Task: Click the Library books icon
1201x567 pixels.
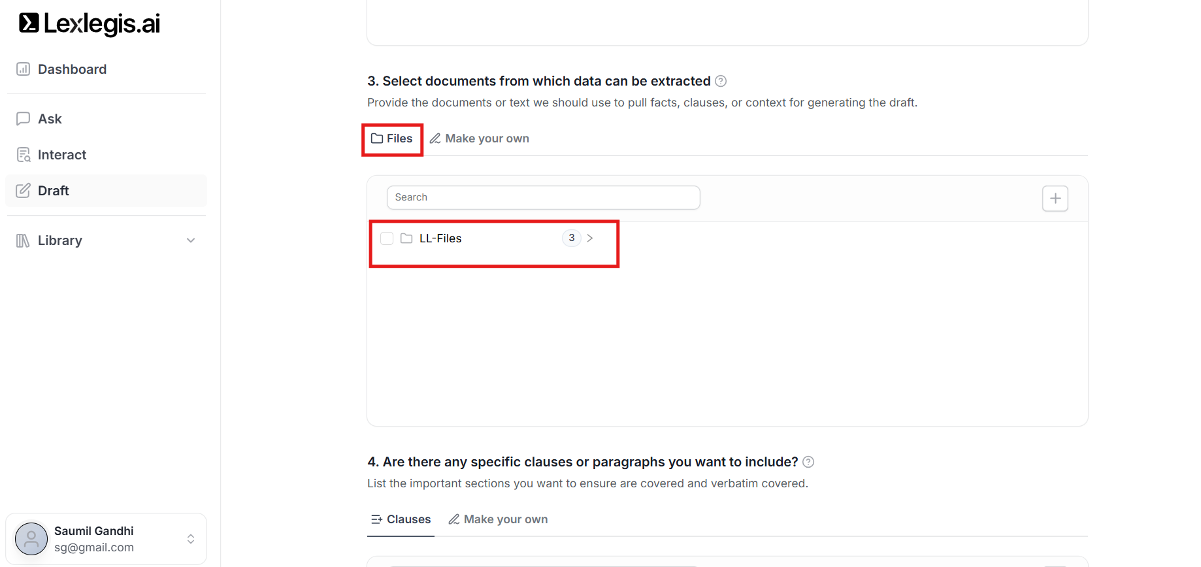Action: (24, 240)
